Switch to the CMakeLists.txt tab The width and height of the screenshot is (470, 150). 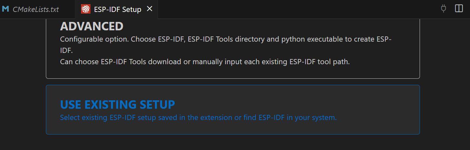(x=36, y=9)
